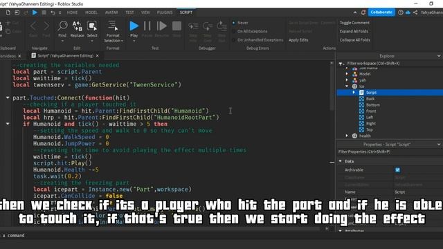Open the Help question mark icon
Image resolution: width=443 pixels, height=249 pixels.
[x=401, y=12]
